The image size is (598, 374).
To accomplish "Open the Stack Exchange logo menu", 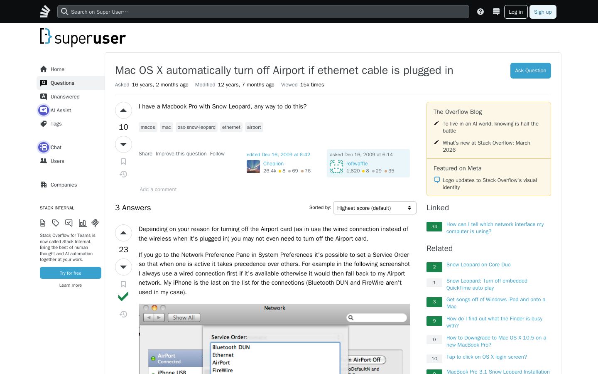I will pos(45,12).
